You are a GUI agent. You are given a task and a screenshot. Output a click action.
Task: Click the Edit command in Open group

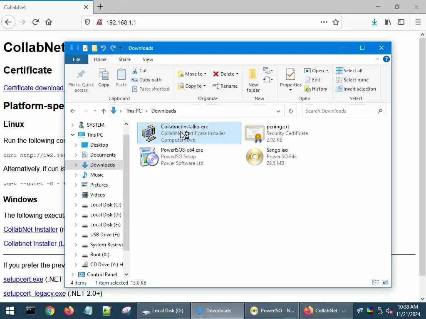coord(313,80)
